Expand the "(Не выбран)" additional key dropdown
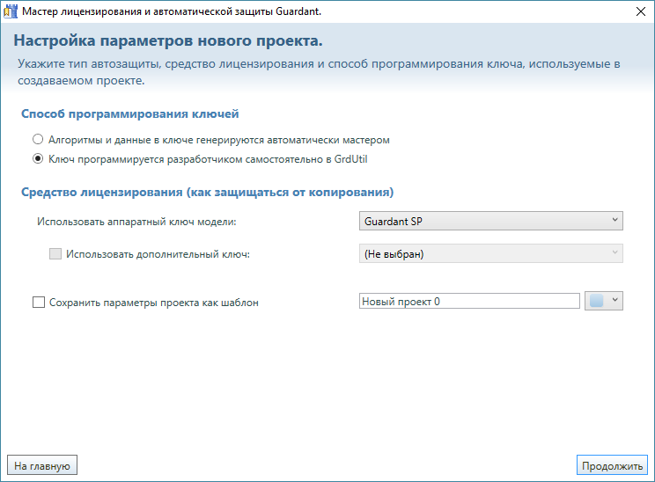The image size is (655, 482). (491, 254)
